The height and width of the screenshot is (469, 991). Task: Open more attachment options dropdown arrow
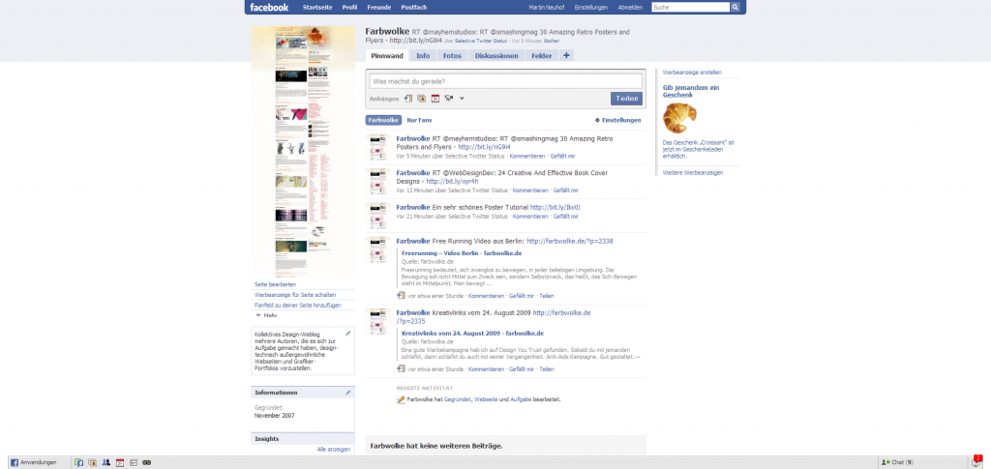[x=462, y=99]
